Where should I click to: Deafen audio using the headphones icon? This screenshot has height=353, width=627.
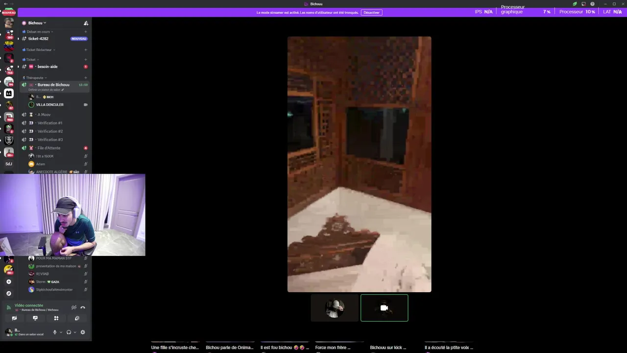pyautogui.click(x=69, y=332)
